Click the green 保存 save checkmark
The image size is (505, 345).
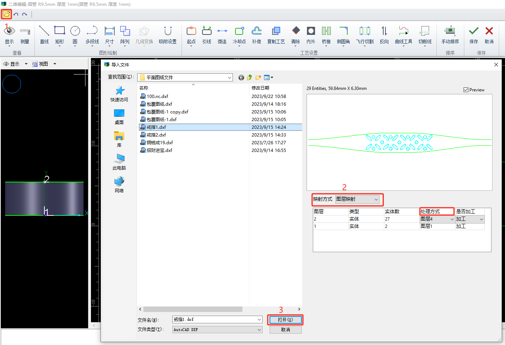474,36
